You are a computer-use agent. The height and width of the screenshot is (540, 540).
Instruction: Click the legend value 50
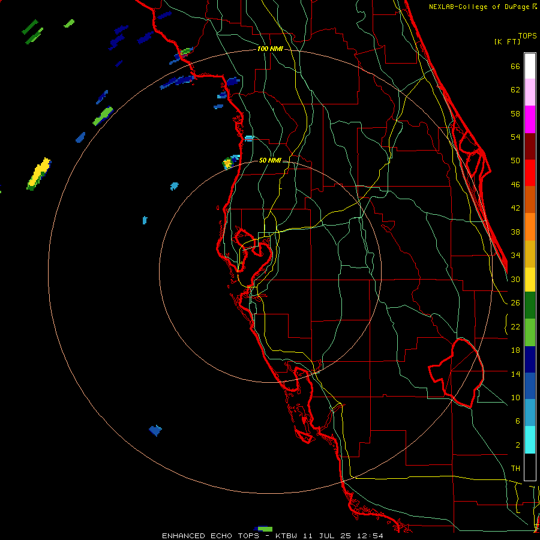coord(515,161)
